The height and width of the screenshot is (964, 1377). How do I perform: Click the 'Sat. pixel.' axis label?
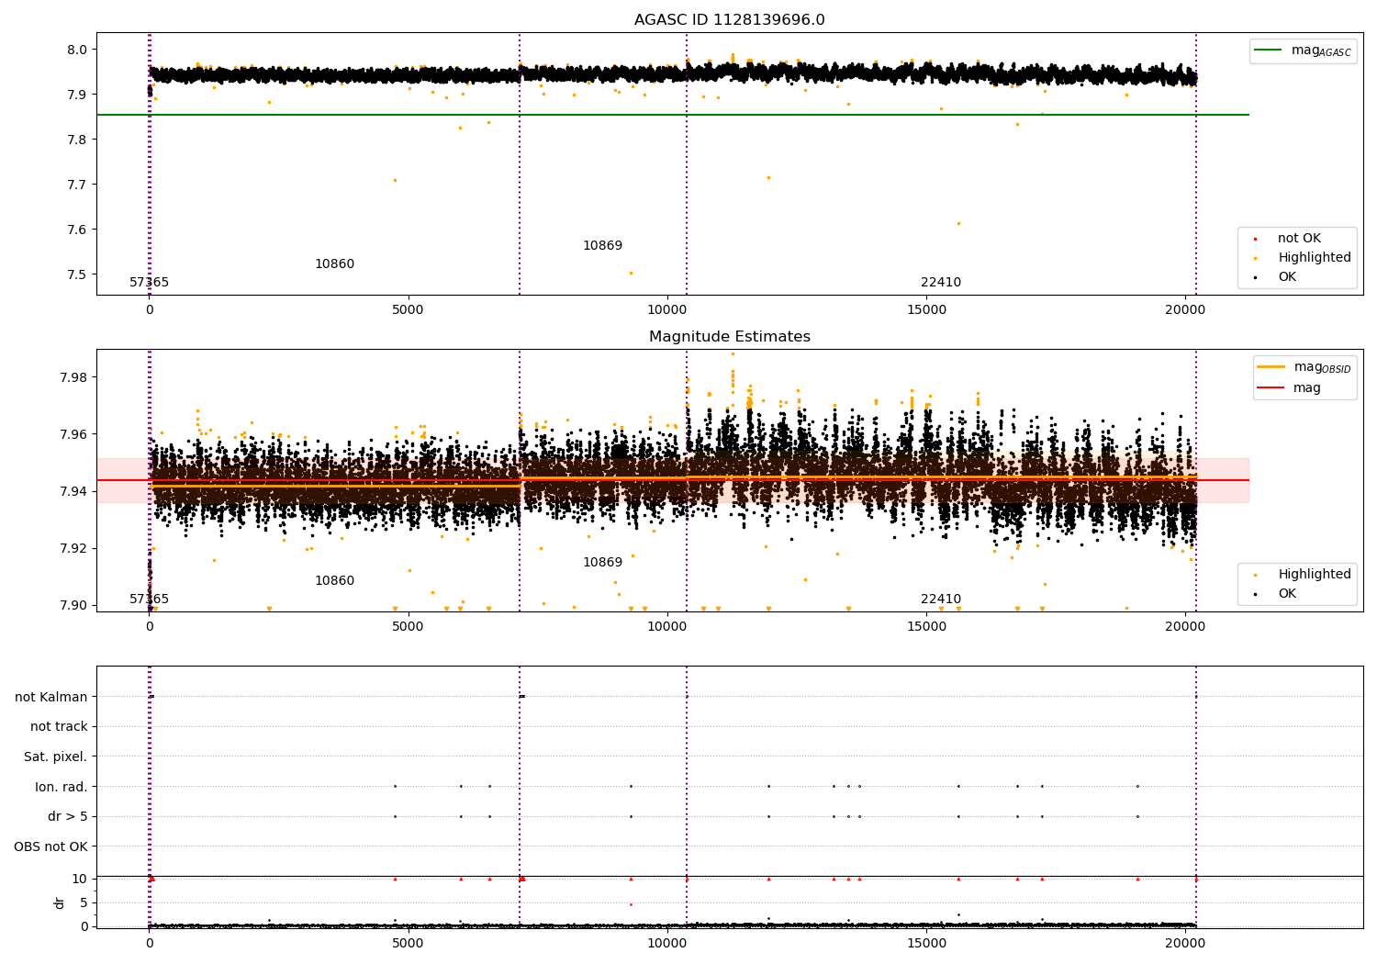55,757
